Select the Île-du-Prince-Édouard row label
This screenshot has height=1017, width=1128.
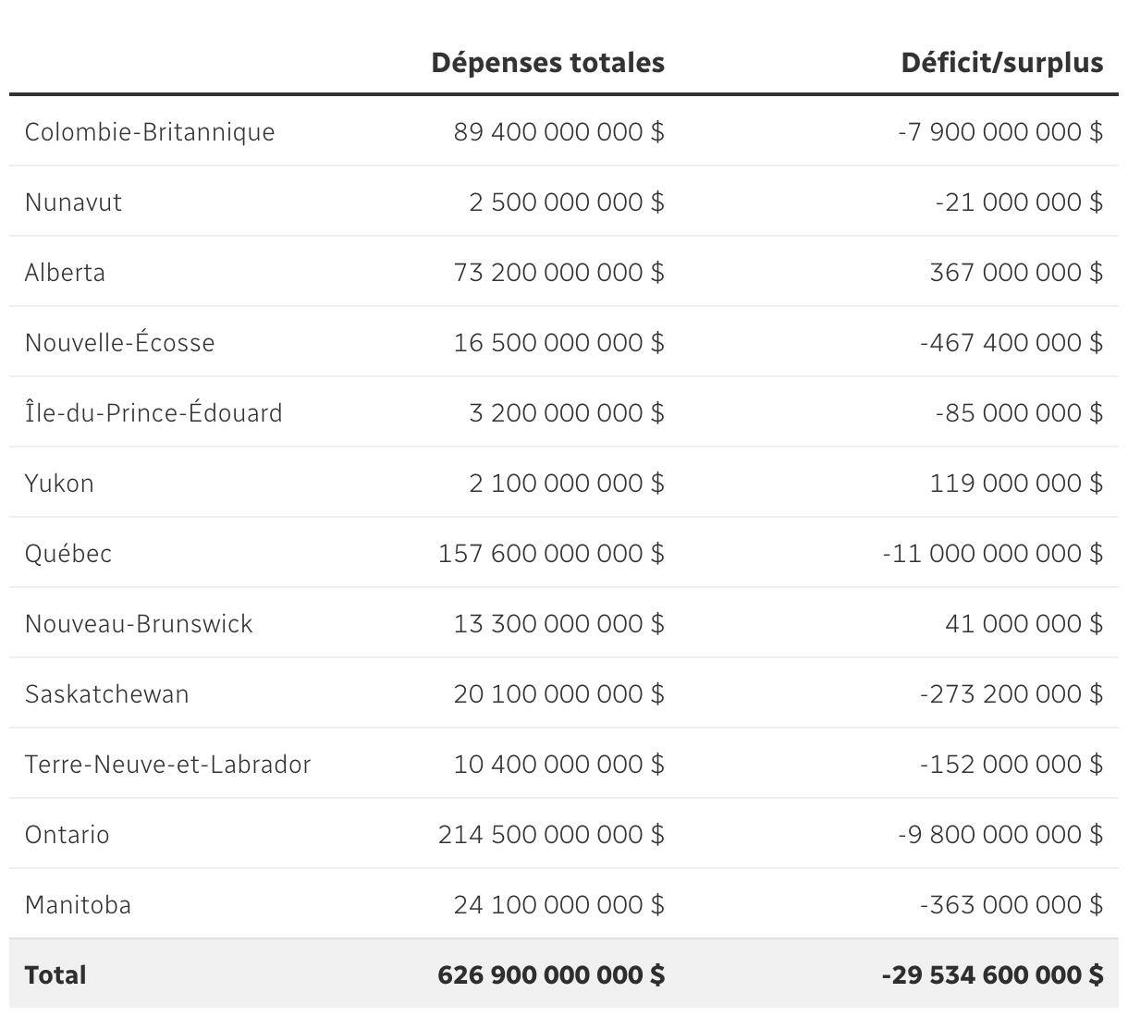[153, 413]
